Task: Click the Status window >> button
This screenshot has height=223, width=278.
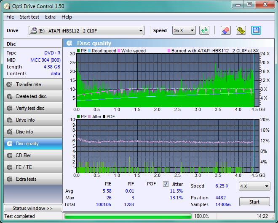Action: pos(33,208)
